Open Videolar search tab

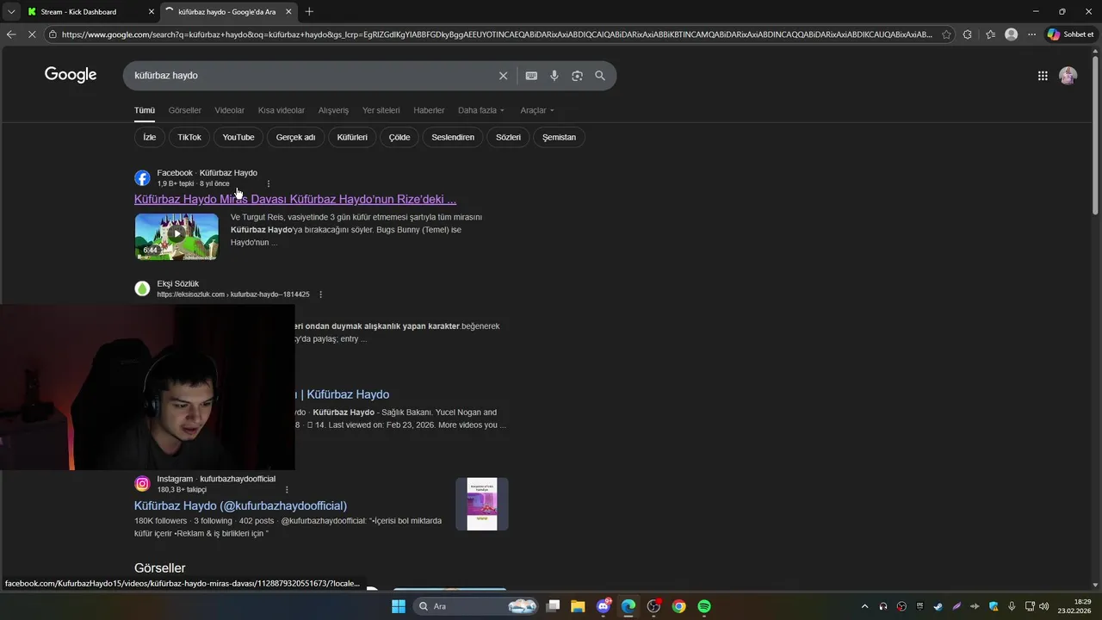coord(229,110)
